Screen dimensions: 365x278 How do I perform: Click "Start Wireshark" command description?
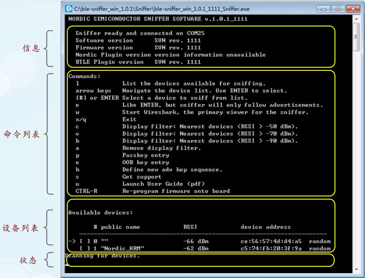point(215,112)
